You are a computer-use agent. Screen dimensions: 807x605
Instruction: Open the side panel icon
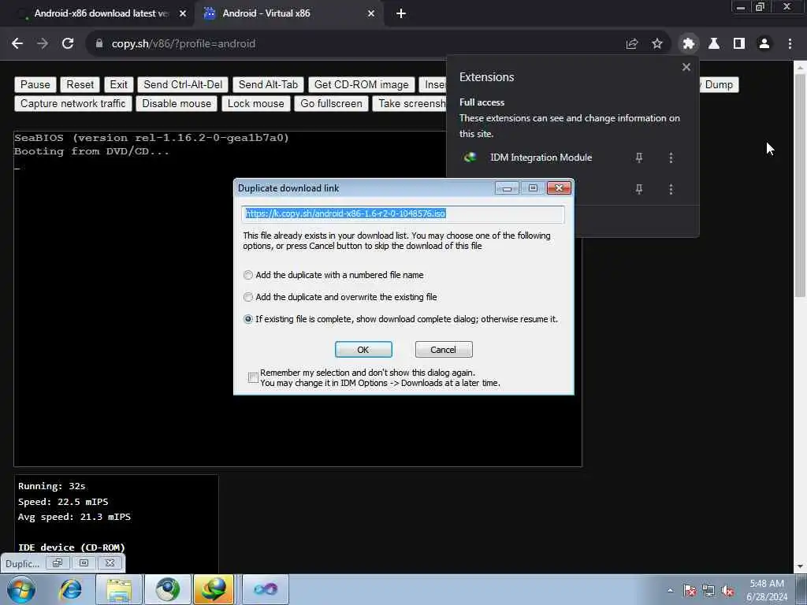click(739, 44)
